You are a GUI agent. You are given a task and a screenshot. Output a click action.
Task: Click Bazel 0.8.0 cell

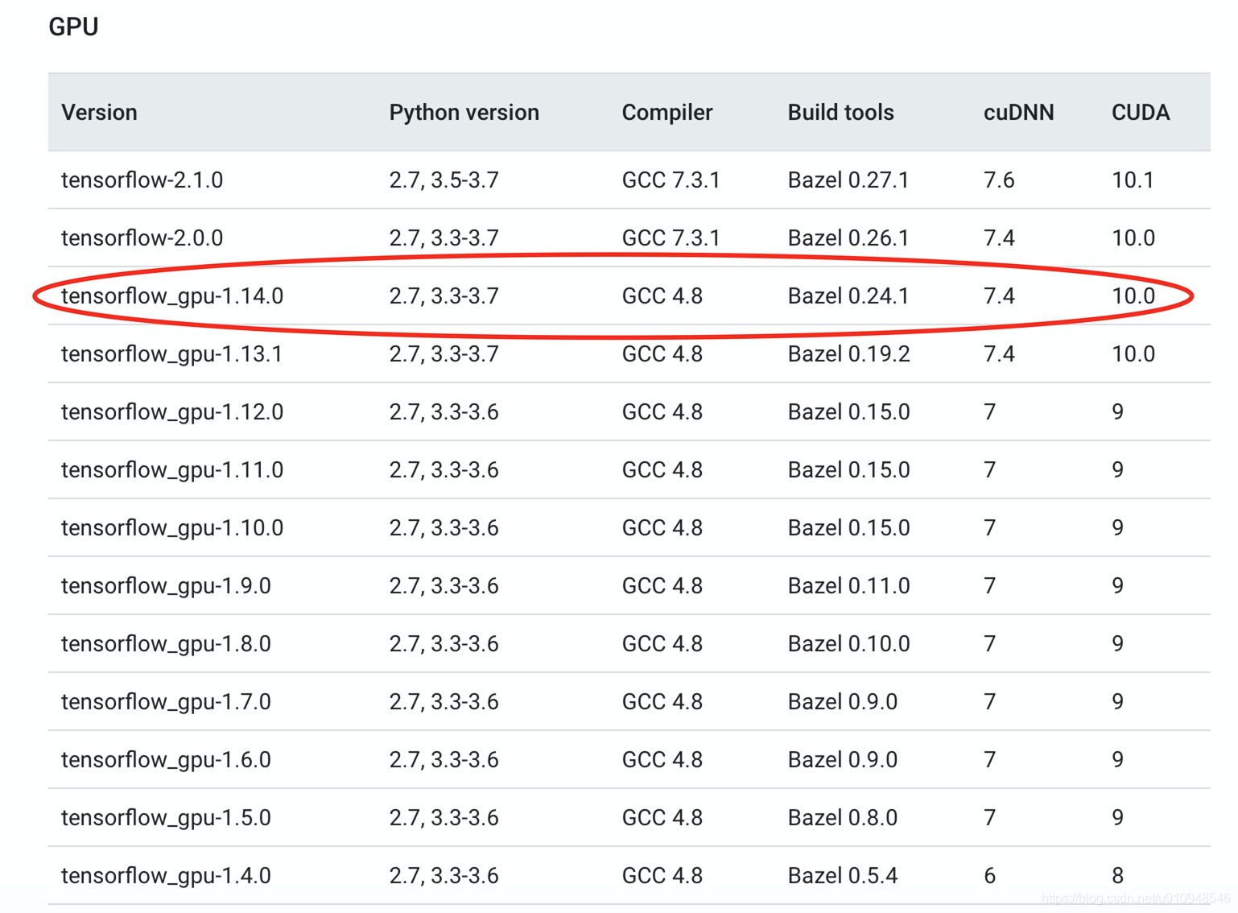pos(842,817)
